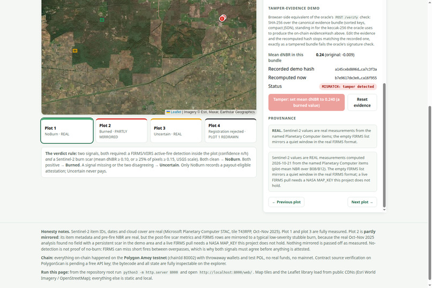Click the 'Recomputed now' label
The width and height of the screenshot is (432, 288).
coord(287,77)
